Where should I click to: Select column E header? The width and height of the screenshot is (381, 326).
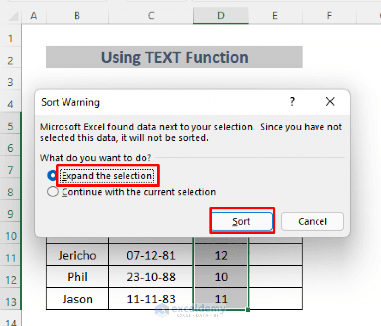275,16
